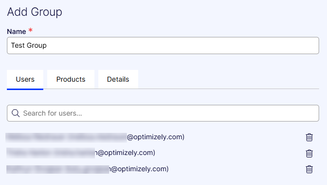This screenshot has height=185, width=327.
Task: Click the blurred name of the first user
Action: pyautogui.click(x=66, y=137)
